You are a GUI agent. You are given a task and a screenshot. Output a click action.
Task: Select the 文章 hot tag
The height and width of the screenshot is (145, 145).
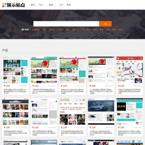[108, 30]
